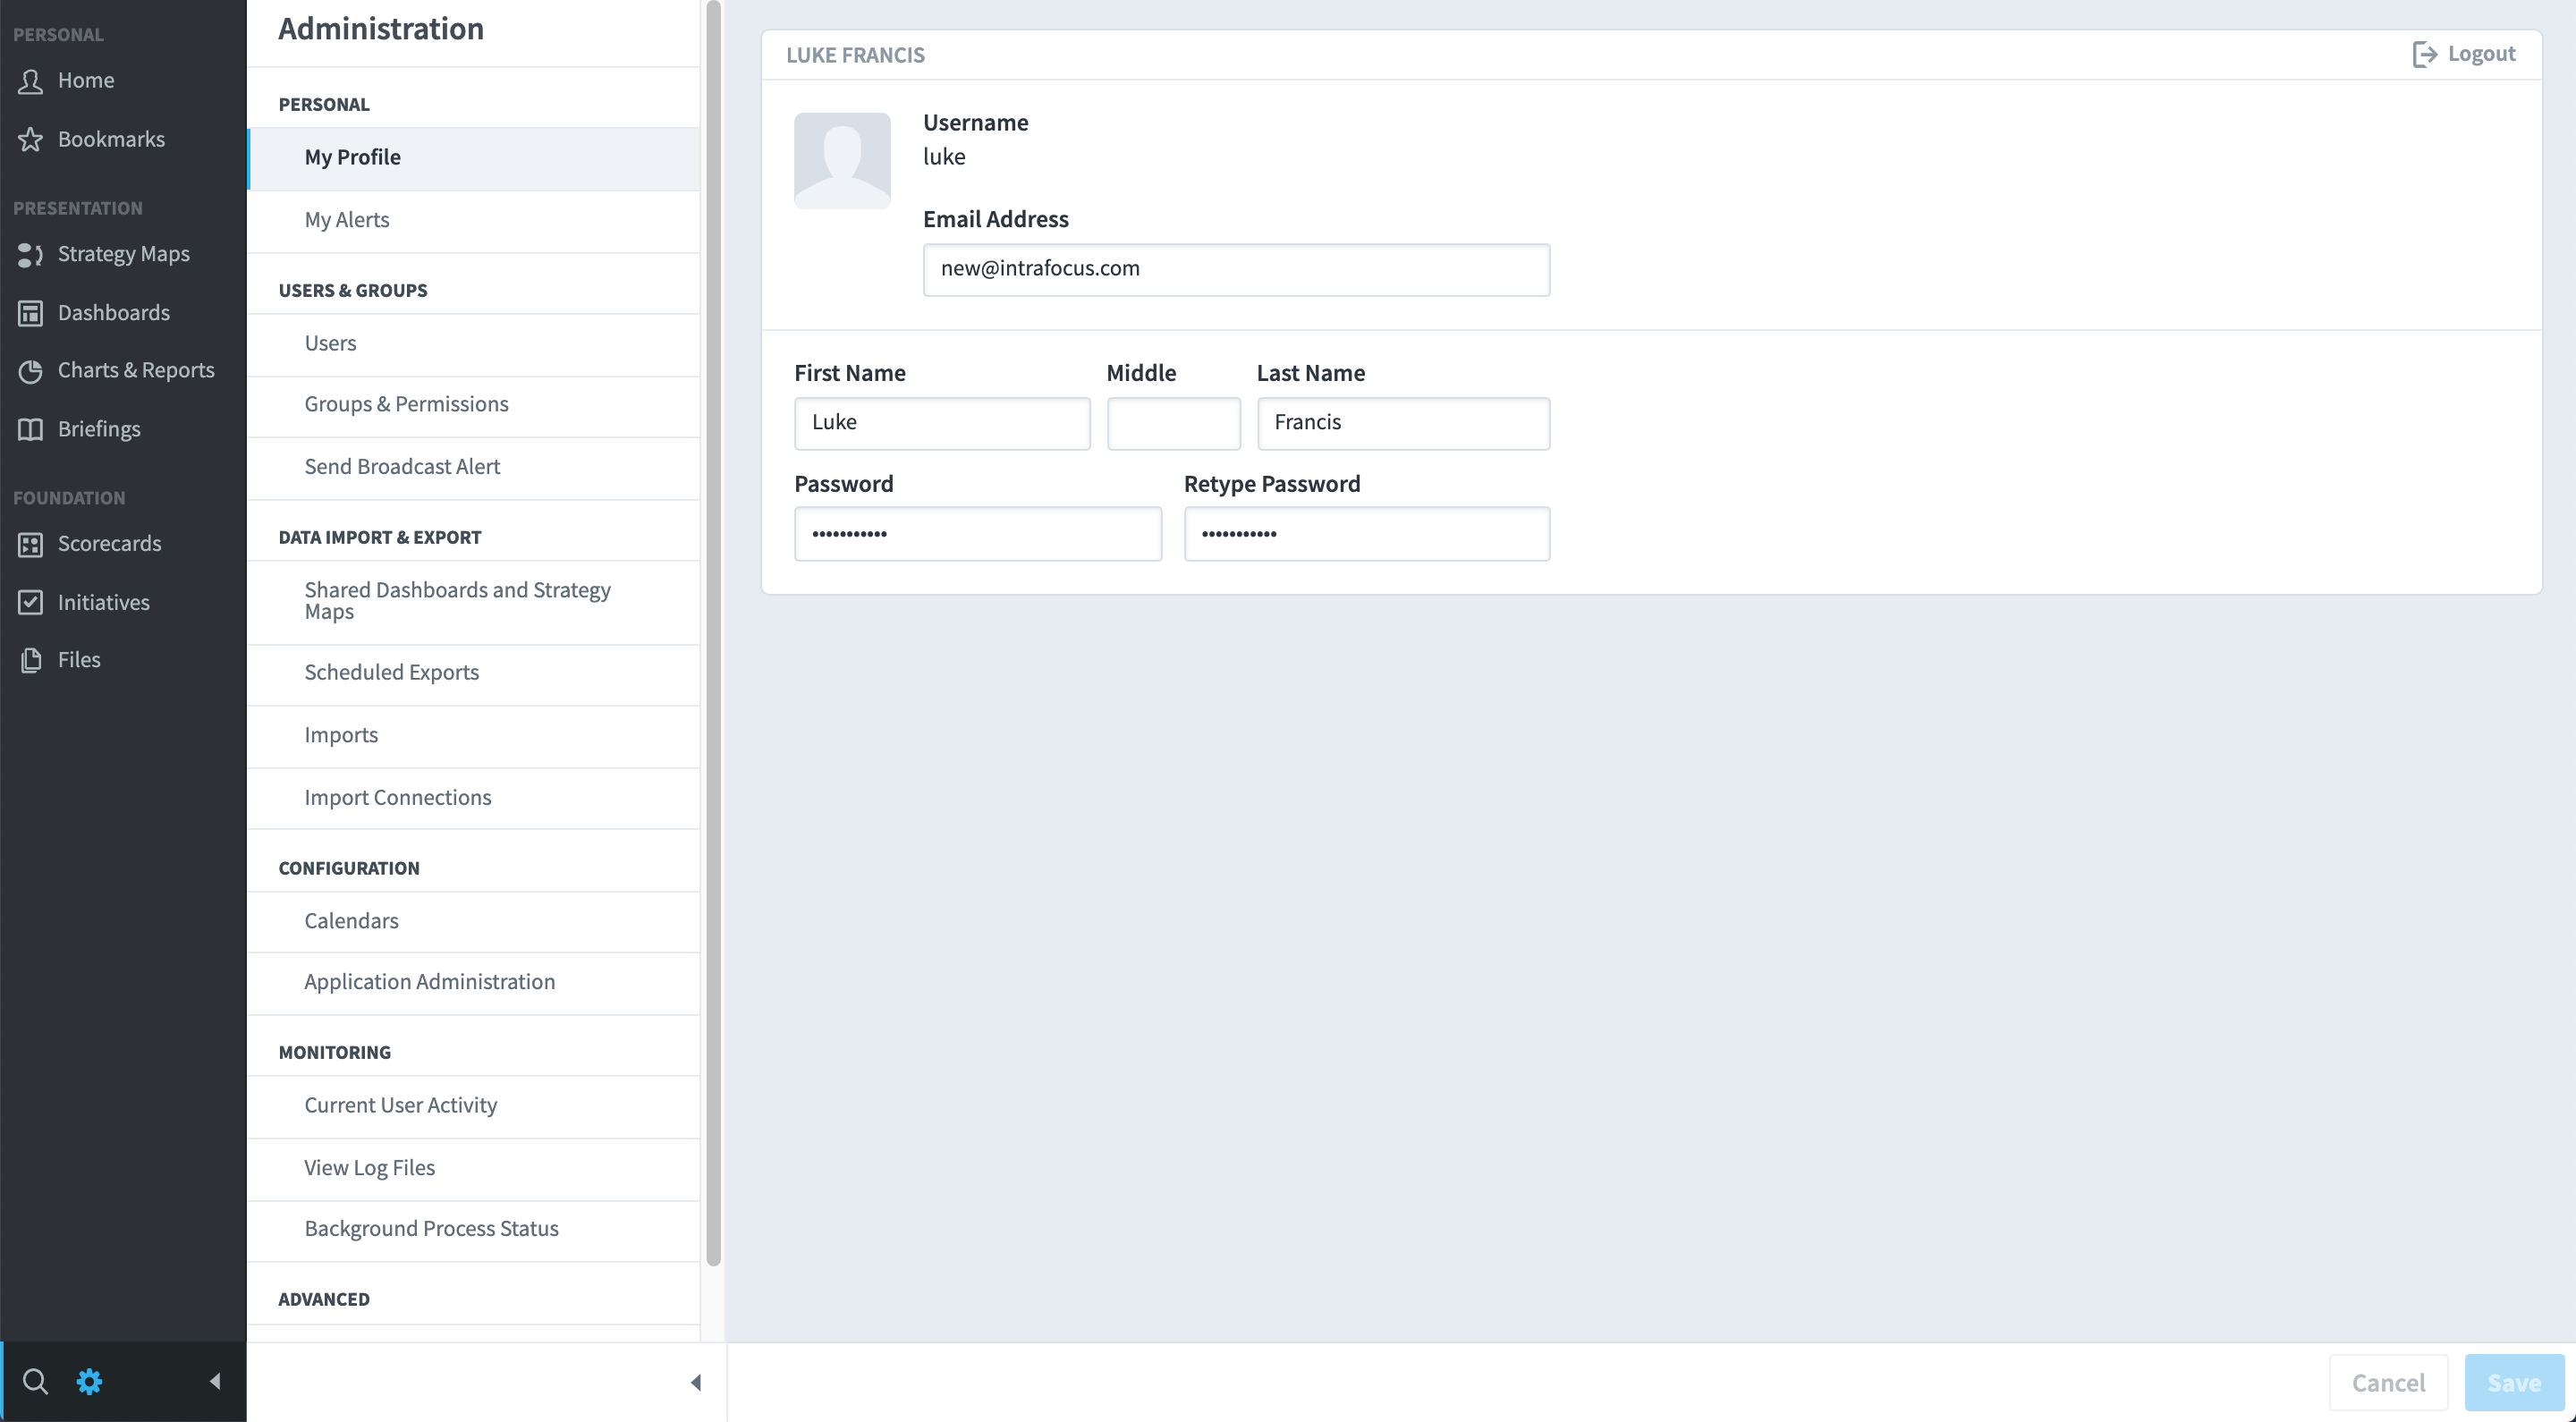The image size is (2576, 1422).
Task: Click the Logout arrow icon
Action: [x=2424, y=54]
